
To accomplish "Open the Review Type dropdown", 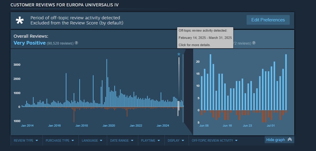I will 26,140.
